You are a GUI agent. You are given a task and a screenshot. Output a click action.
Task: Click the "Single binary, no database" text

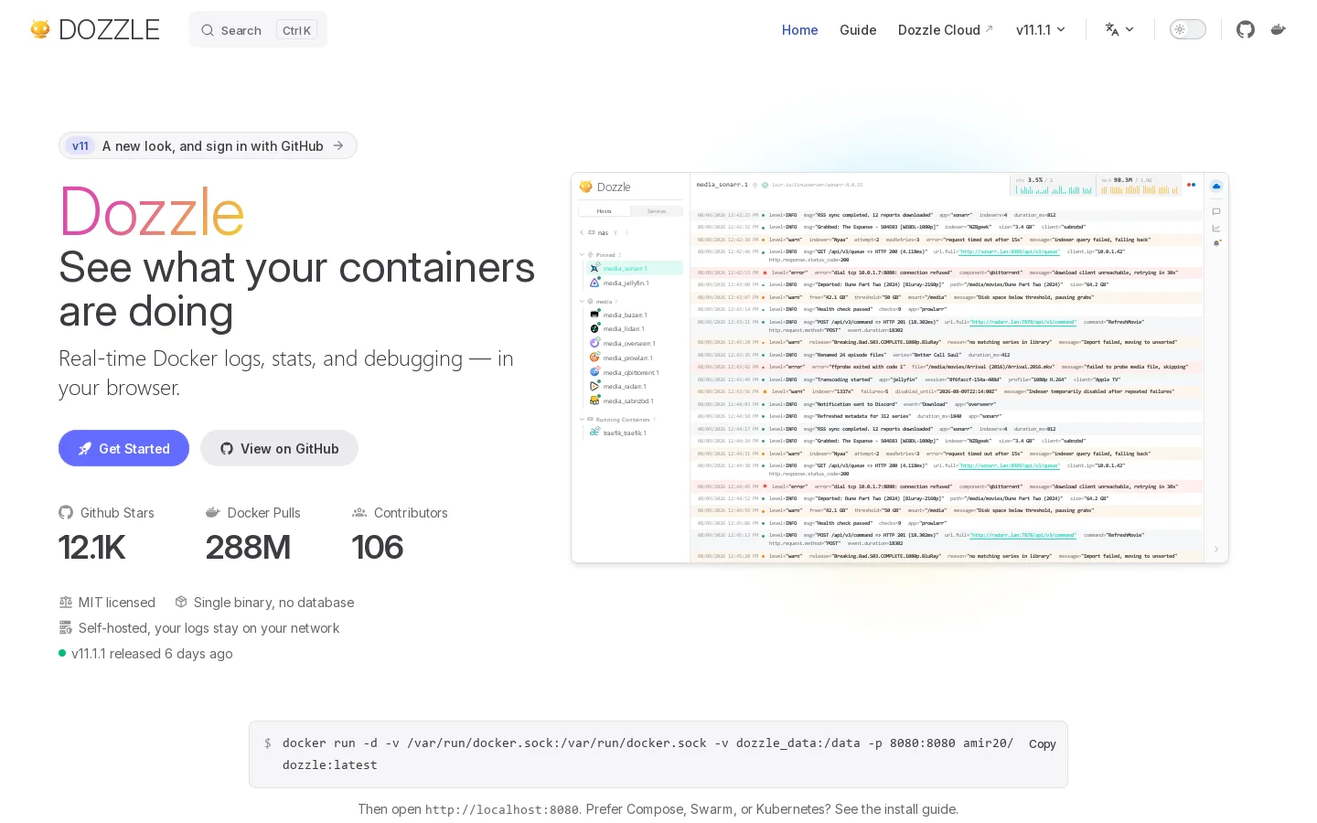coord(273,603)
